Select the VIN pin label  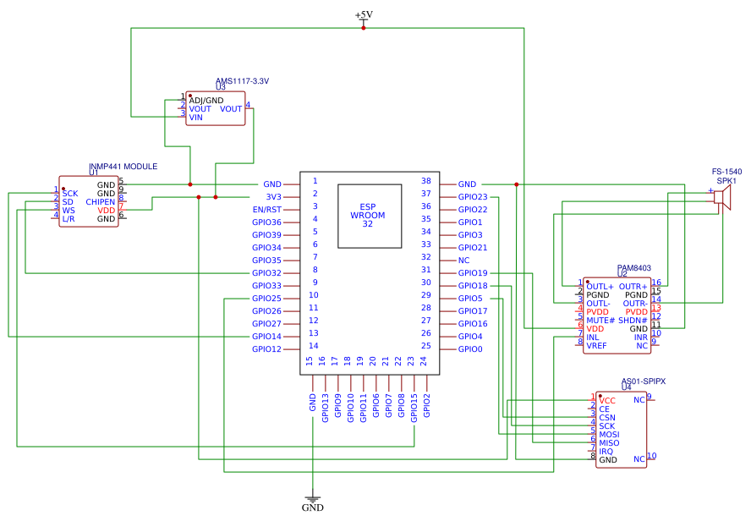(195, 118)
